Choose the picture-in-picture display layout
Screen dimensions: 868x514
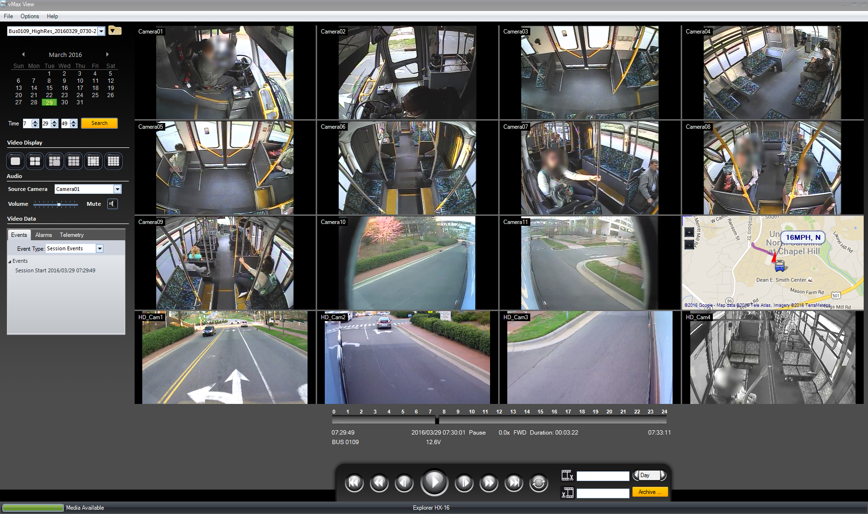click(54, 161)
